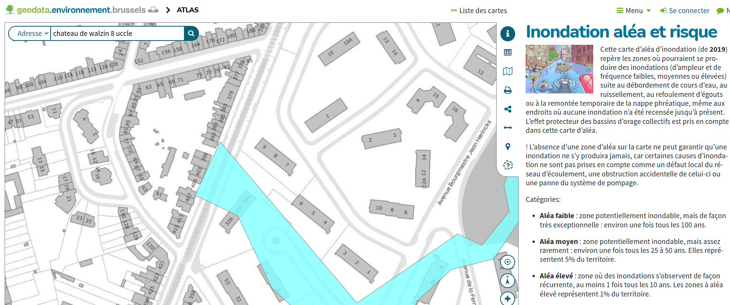The width and height of the screenshot is (730, 305).
Task: Click the address search text field
Action: click(x=117, y=34)
